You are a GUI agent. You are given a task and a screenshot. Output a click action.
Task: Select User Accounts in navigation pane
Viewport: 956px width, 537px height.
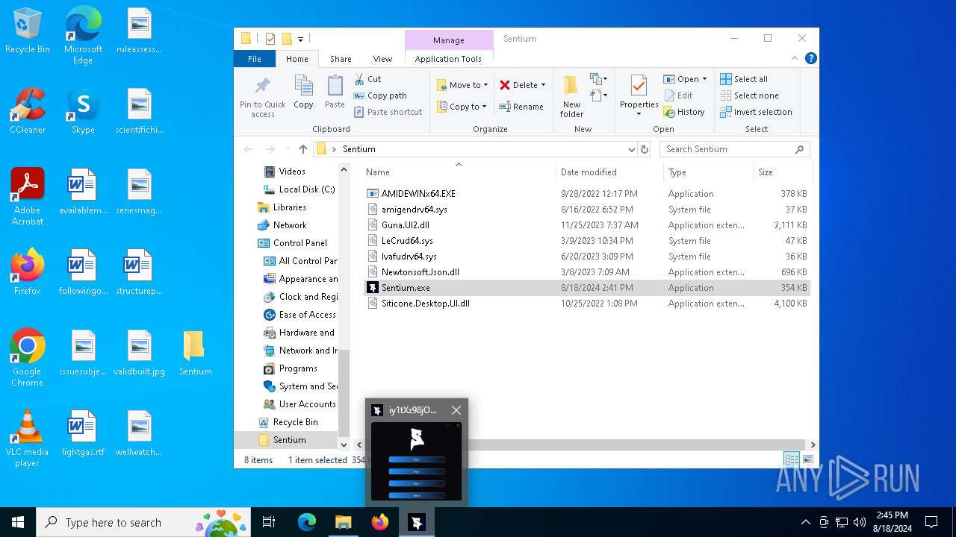299,404
